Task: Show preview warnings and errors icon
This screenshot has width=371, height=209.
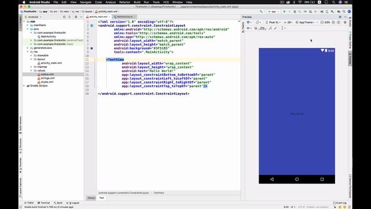Action: tap(345, 22)
